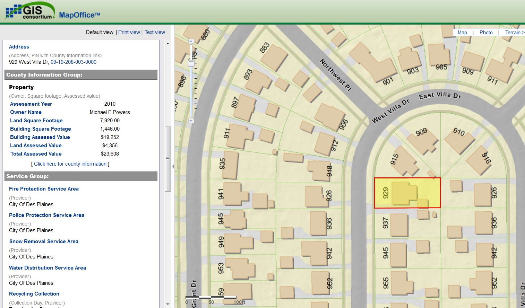
Task: Zoom in using the slider's up arrow
Action: (x=190, y=40)
